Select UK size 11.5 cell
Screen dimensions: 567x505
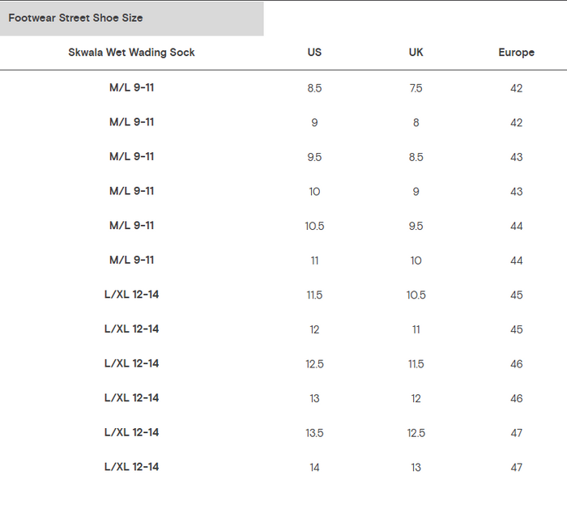pyautogui.click(x=416, y=364)
